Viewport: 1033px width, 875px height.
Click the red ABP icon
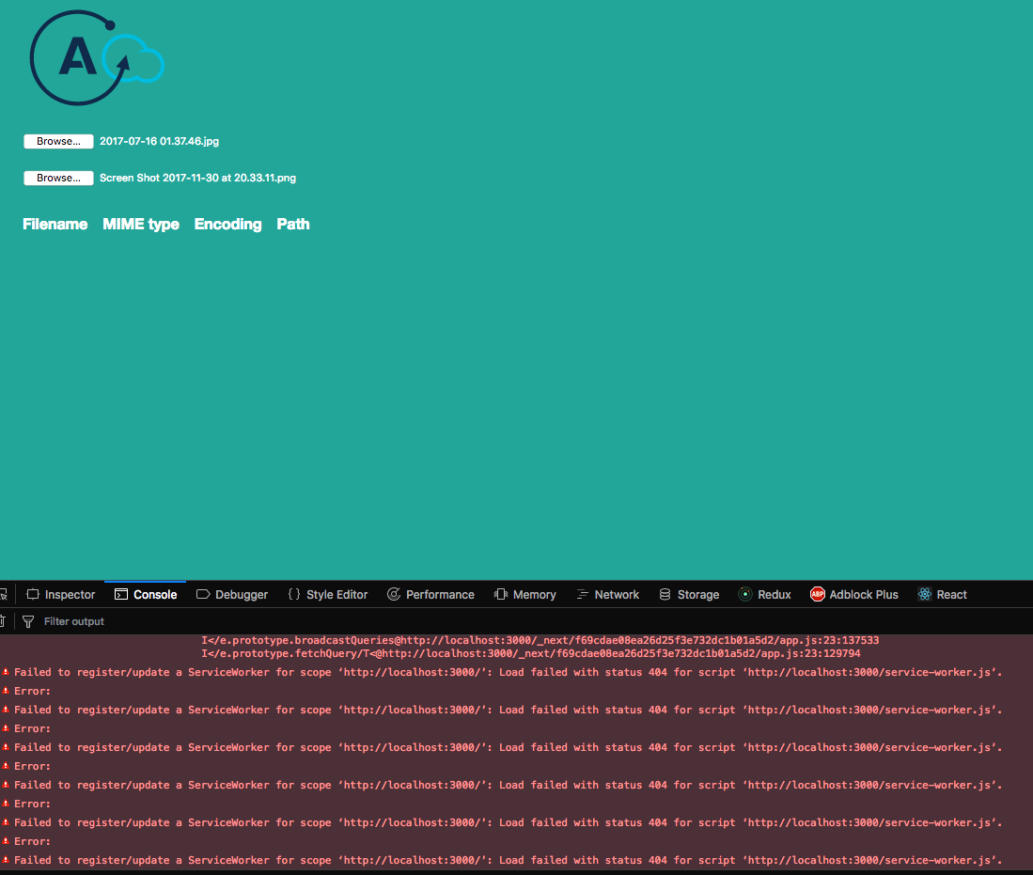click(x=818, y=594)
